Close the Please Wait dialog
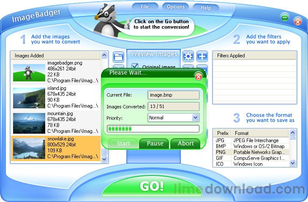The image size is (308, 202). pyautogui.click(x=199, y=77)
